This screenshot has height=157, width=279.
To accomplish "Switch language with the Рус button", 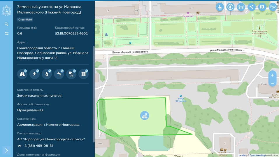I will 273,7.
